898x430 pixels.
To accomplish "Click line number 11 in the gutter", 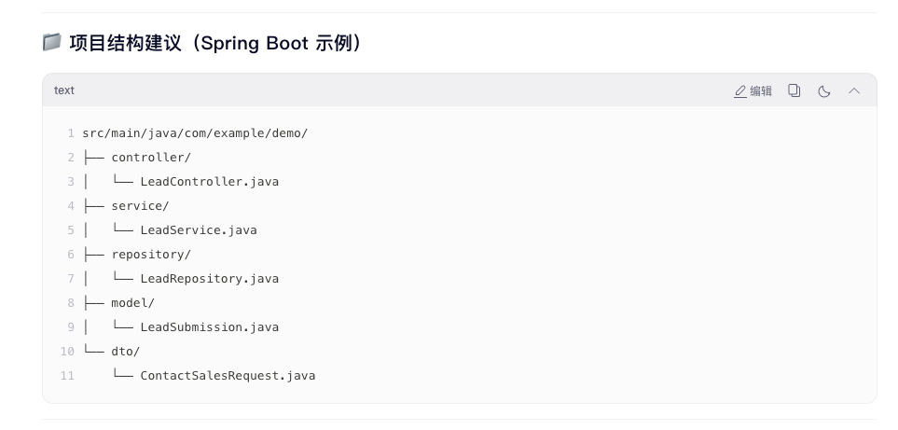I will 67,376.
